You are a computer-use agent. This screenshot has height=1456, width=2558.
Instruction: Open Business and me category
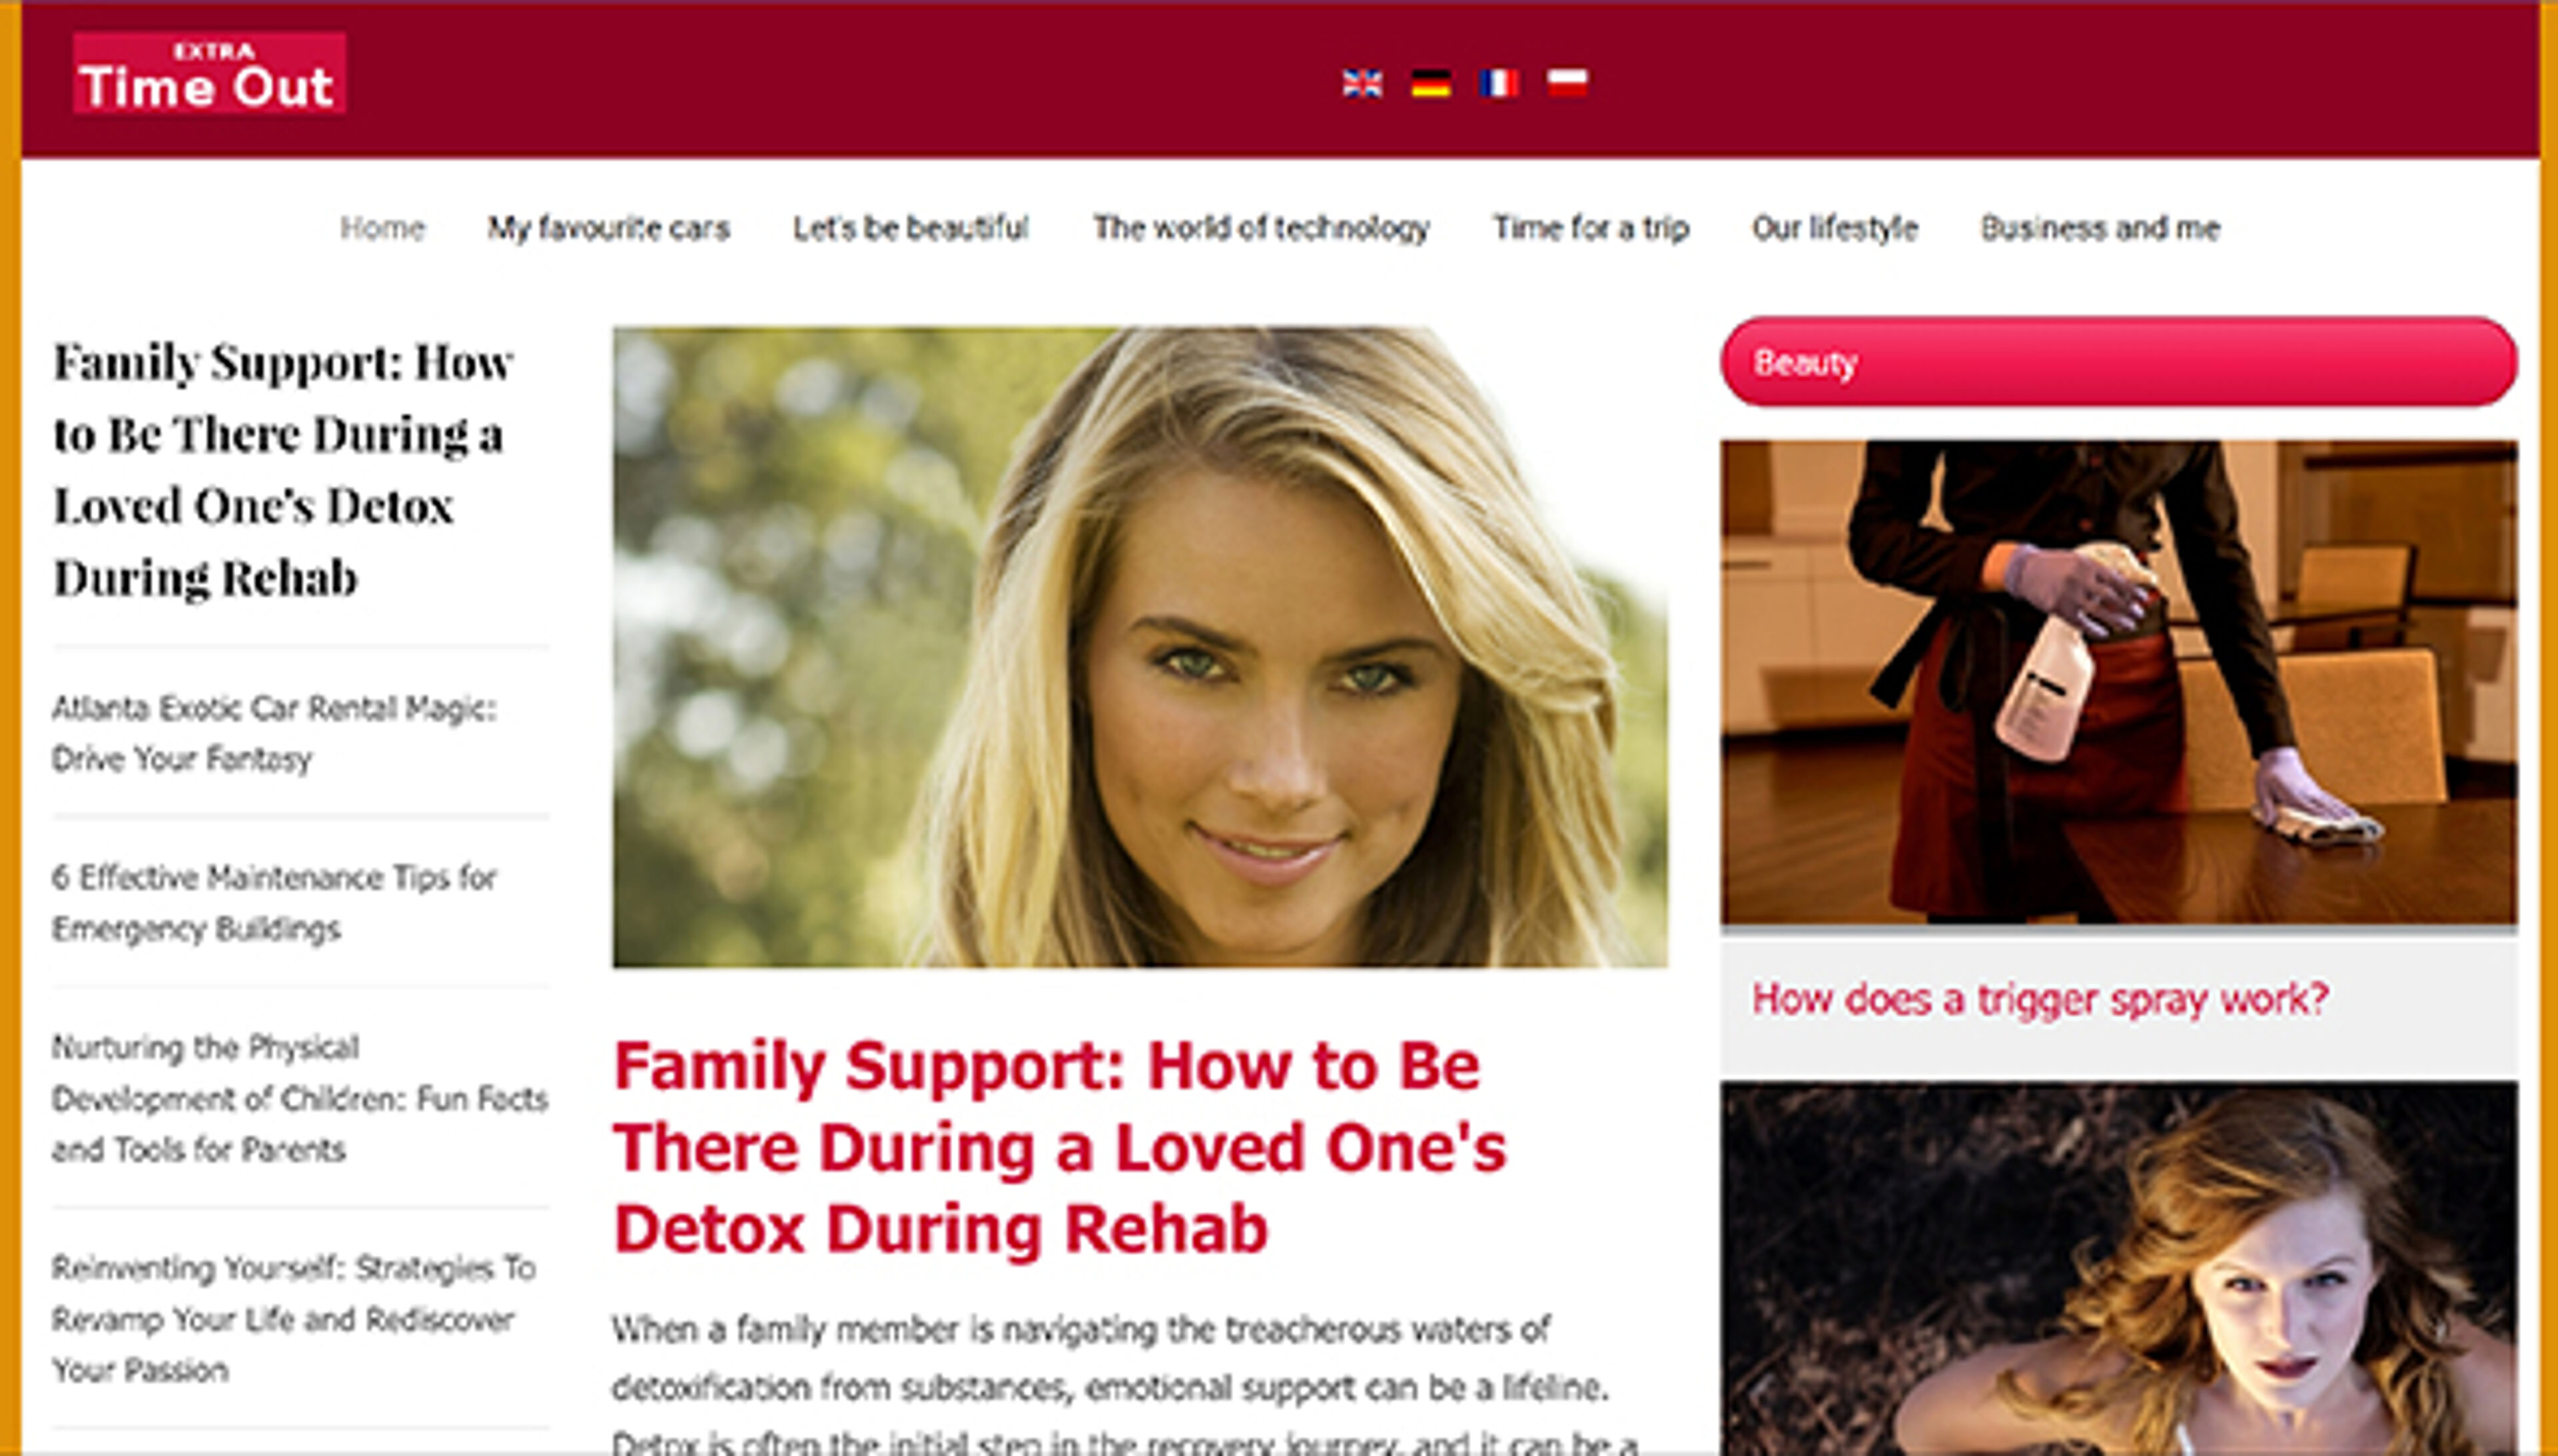tap(2100, 228)
